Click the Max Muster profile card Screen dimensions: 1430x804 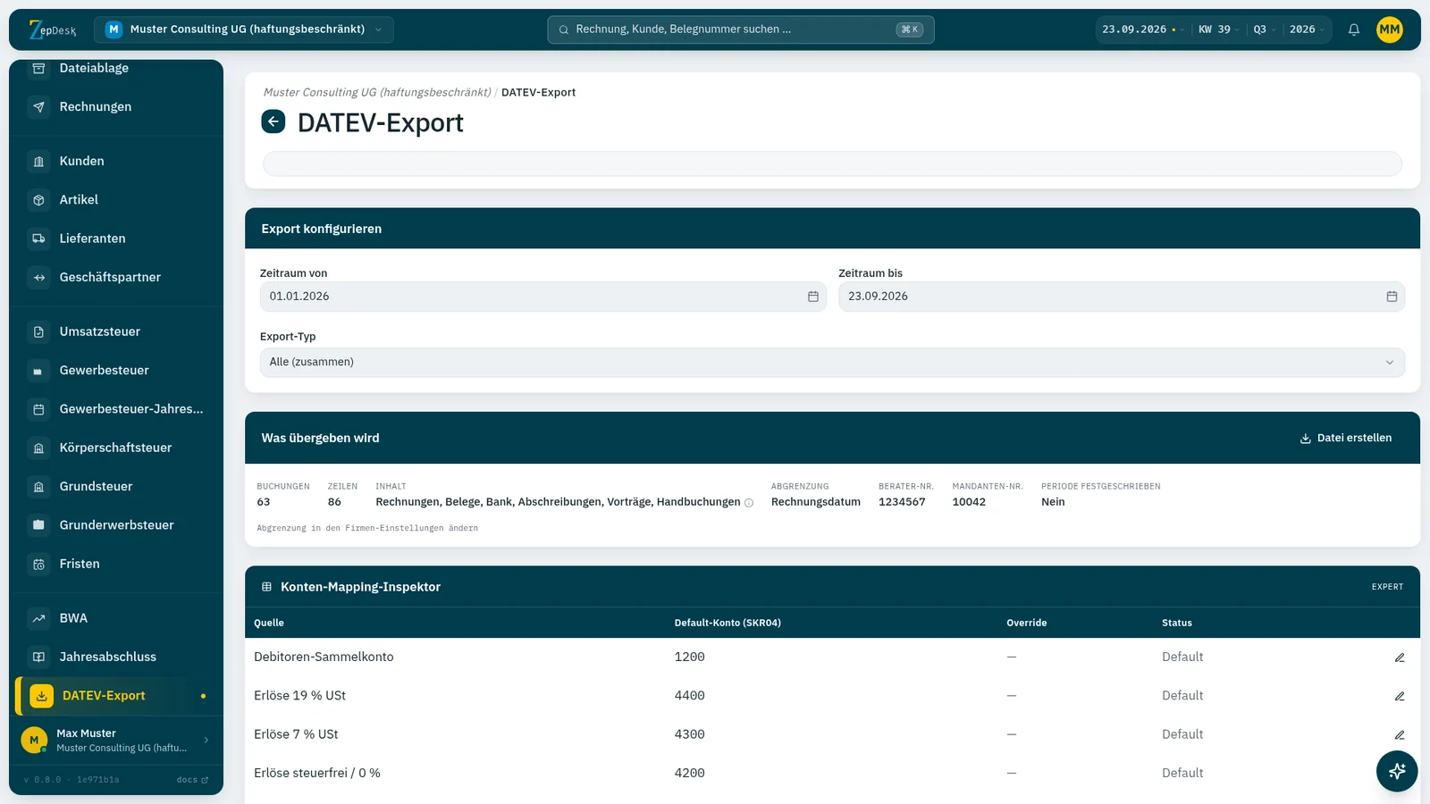[116, 740]
